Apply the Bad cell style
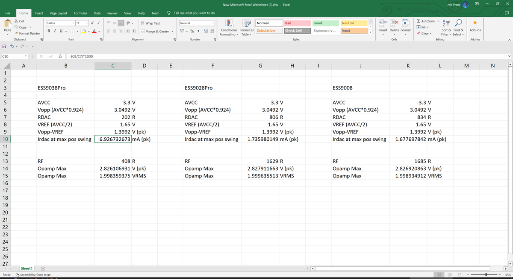Image resolution: width=513 pixels, height=279 pixels. pyautogui.click(x=297, y=23)
